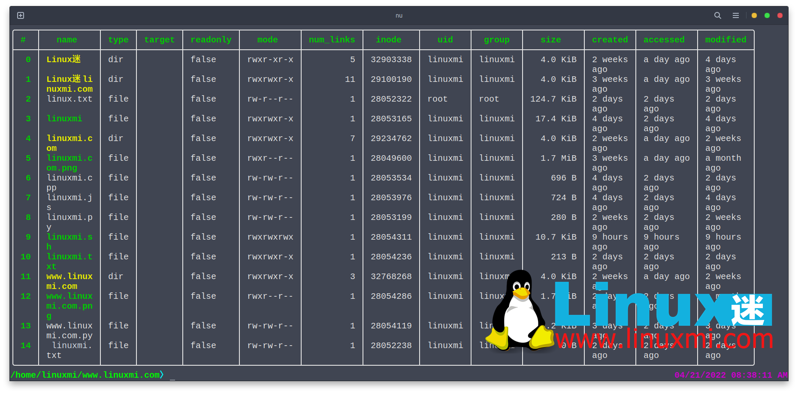The height and width of the screenshot is (394, 798).
Task: Click the 'rwxrwxrwx' mode value
Action: (x=270, y=237)
